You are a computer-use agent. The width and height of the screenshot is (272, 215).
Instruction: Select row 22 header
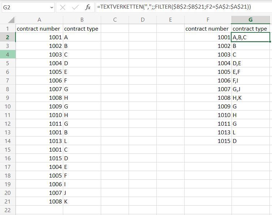[x=8, y=210]
